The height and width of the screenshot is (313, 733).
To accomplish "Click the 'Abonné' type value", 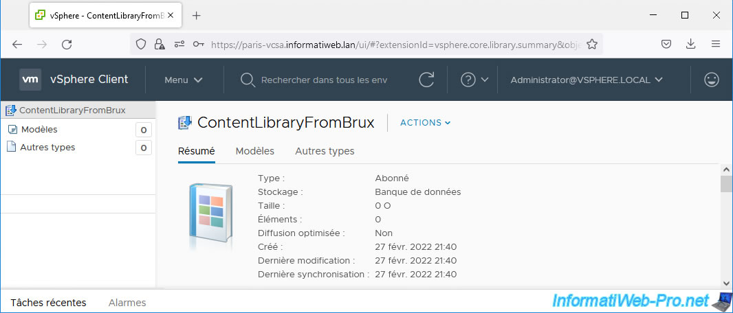I will pyautogui.click(x=392, y=178).
